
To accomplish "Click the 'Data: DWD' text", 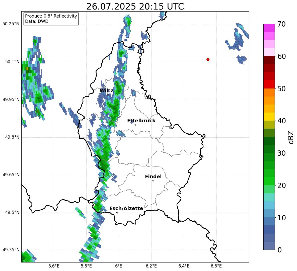I will pyautogui.click(x=37, y=21).
